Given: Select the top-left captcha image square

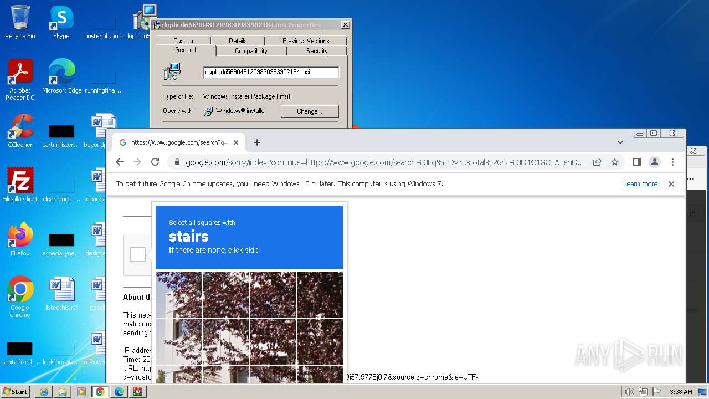Looking at the screenshot, I should (178, 295).
